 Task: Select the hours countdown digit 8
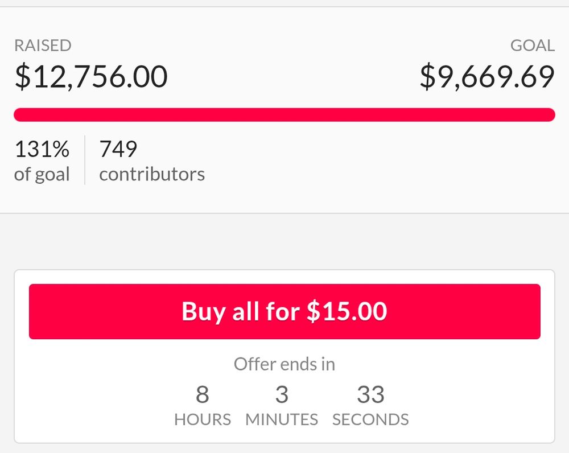click(x=203, y=394)
